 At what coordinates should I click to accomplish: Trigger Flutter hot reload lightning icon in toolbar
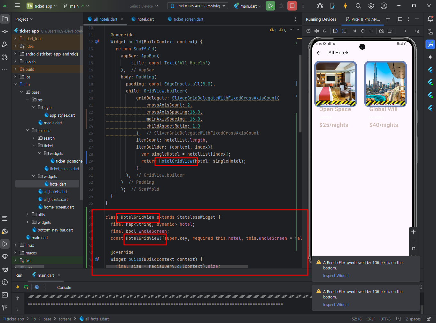coord(345,6)
